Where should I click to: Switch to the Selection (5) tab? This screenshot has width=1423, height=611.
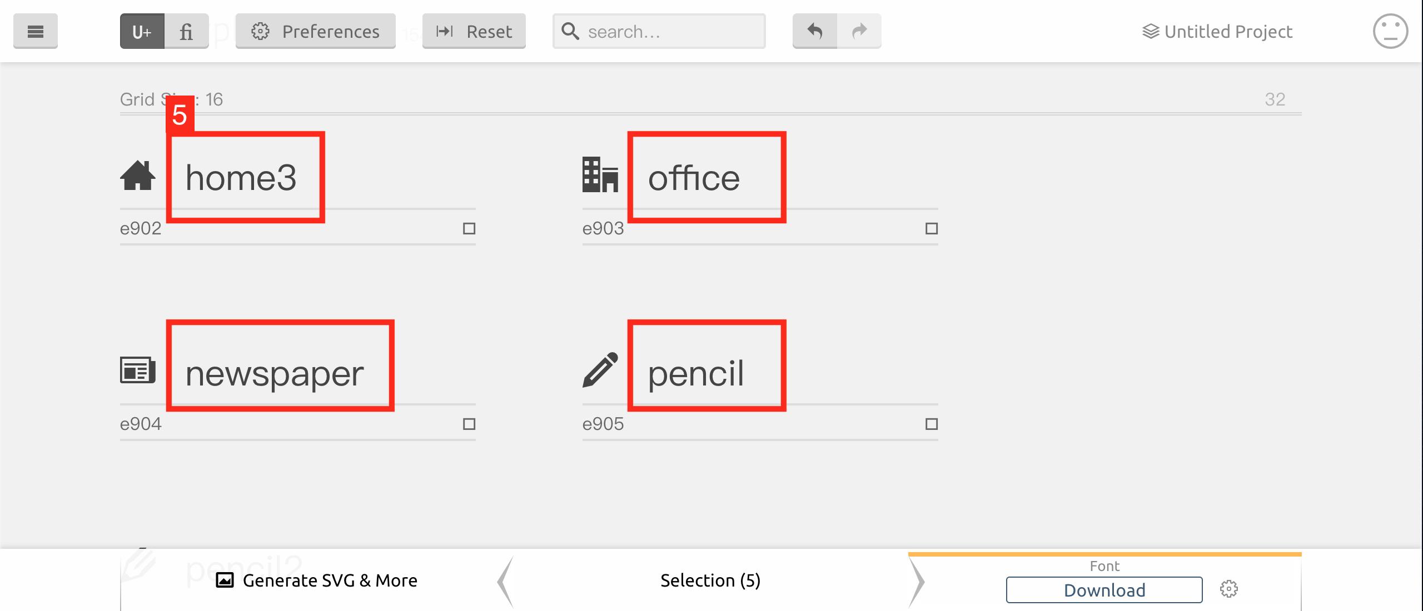point(710,580)
